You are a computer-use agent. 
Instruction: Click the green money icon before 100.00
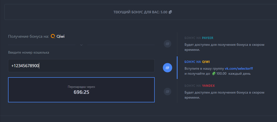[x=213, y=74]
